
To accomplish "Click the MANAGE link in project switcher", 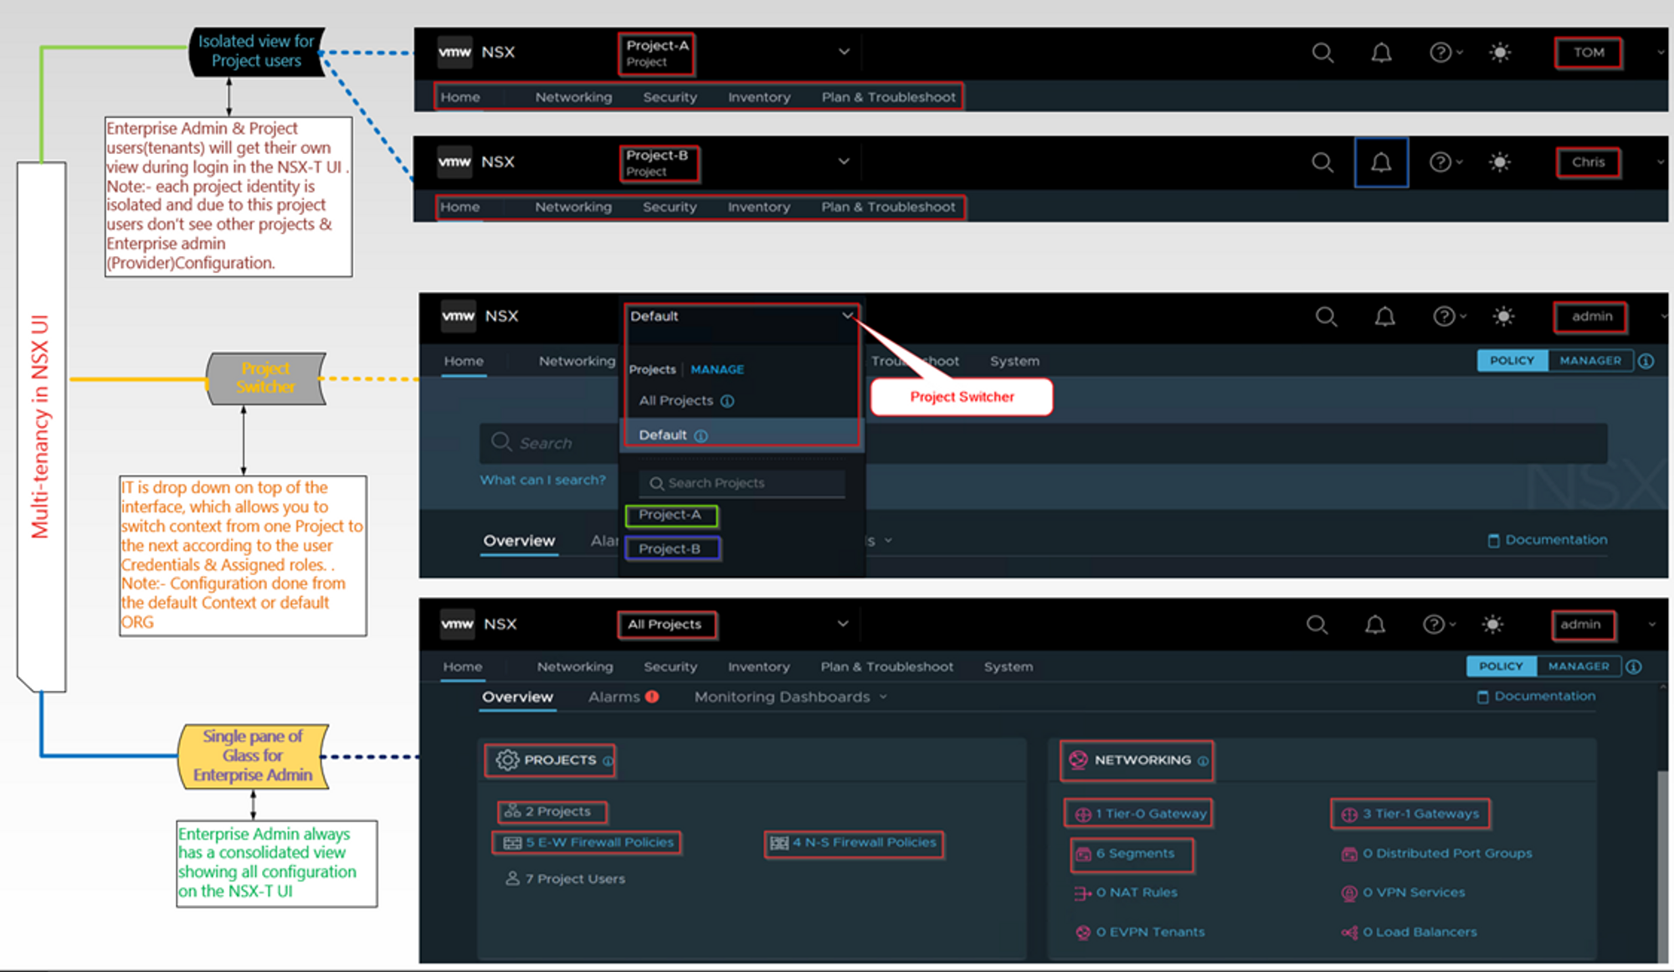I will pyautogui.click(x=717, y=369).
